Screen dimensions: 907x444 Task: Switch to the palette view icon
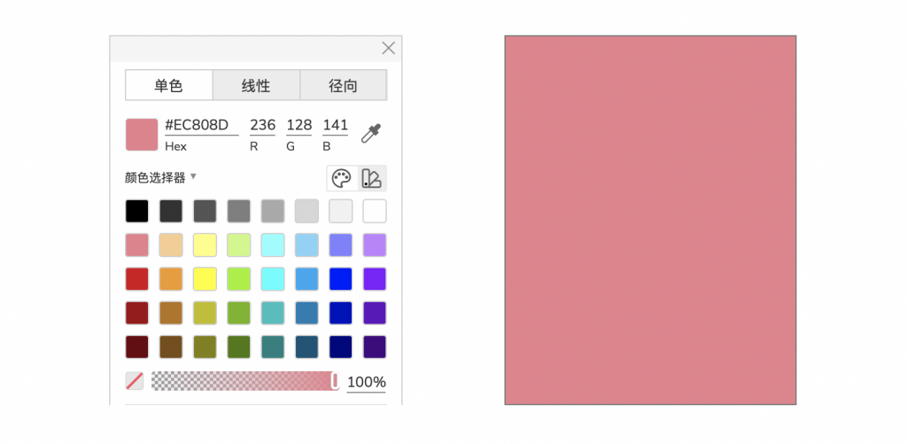pyautogui.click(x=341, y=178)
